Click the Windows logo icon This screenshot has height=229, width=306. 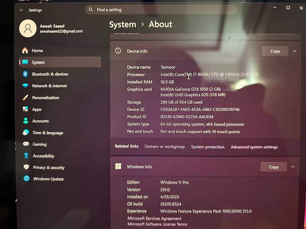point(118,166)
